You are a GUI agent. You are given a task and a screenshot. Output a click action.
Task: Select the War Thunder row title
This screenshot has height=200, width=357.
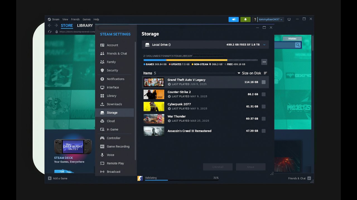pyautogui.click(x=177, y=116)
